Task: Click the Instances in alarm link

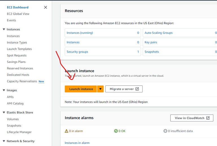Action: pyautogui.click(x=77, y=143)
